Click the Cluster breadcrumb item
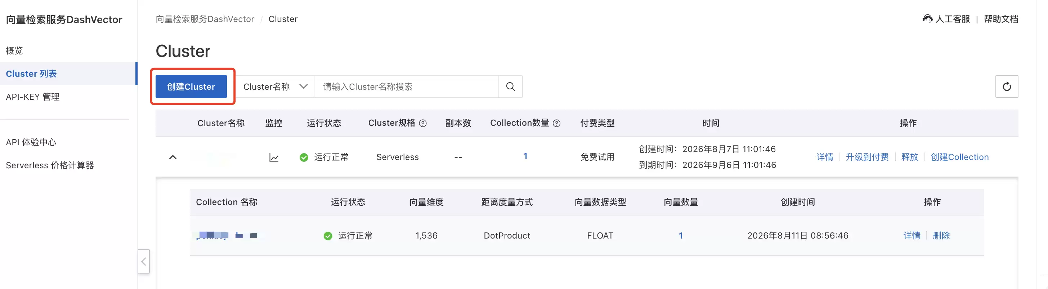This screenshot has width=1048, height=289. coord(283,19)
